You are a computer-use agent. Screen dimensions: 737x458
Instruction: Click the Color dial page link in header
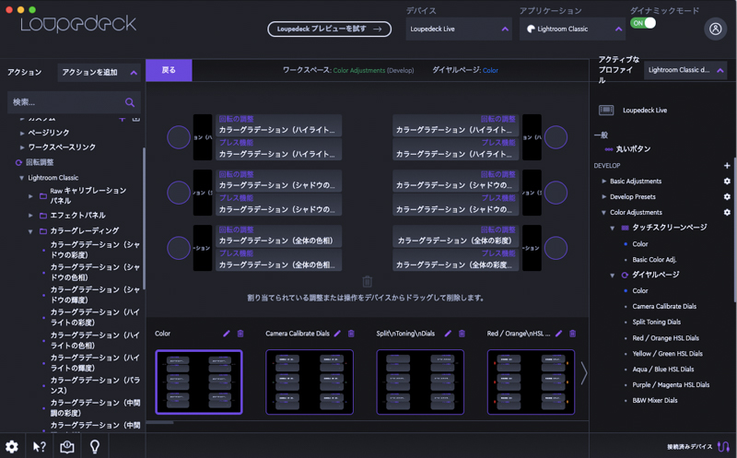click(x=490, y=71)
